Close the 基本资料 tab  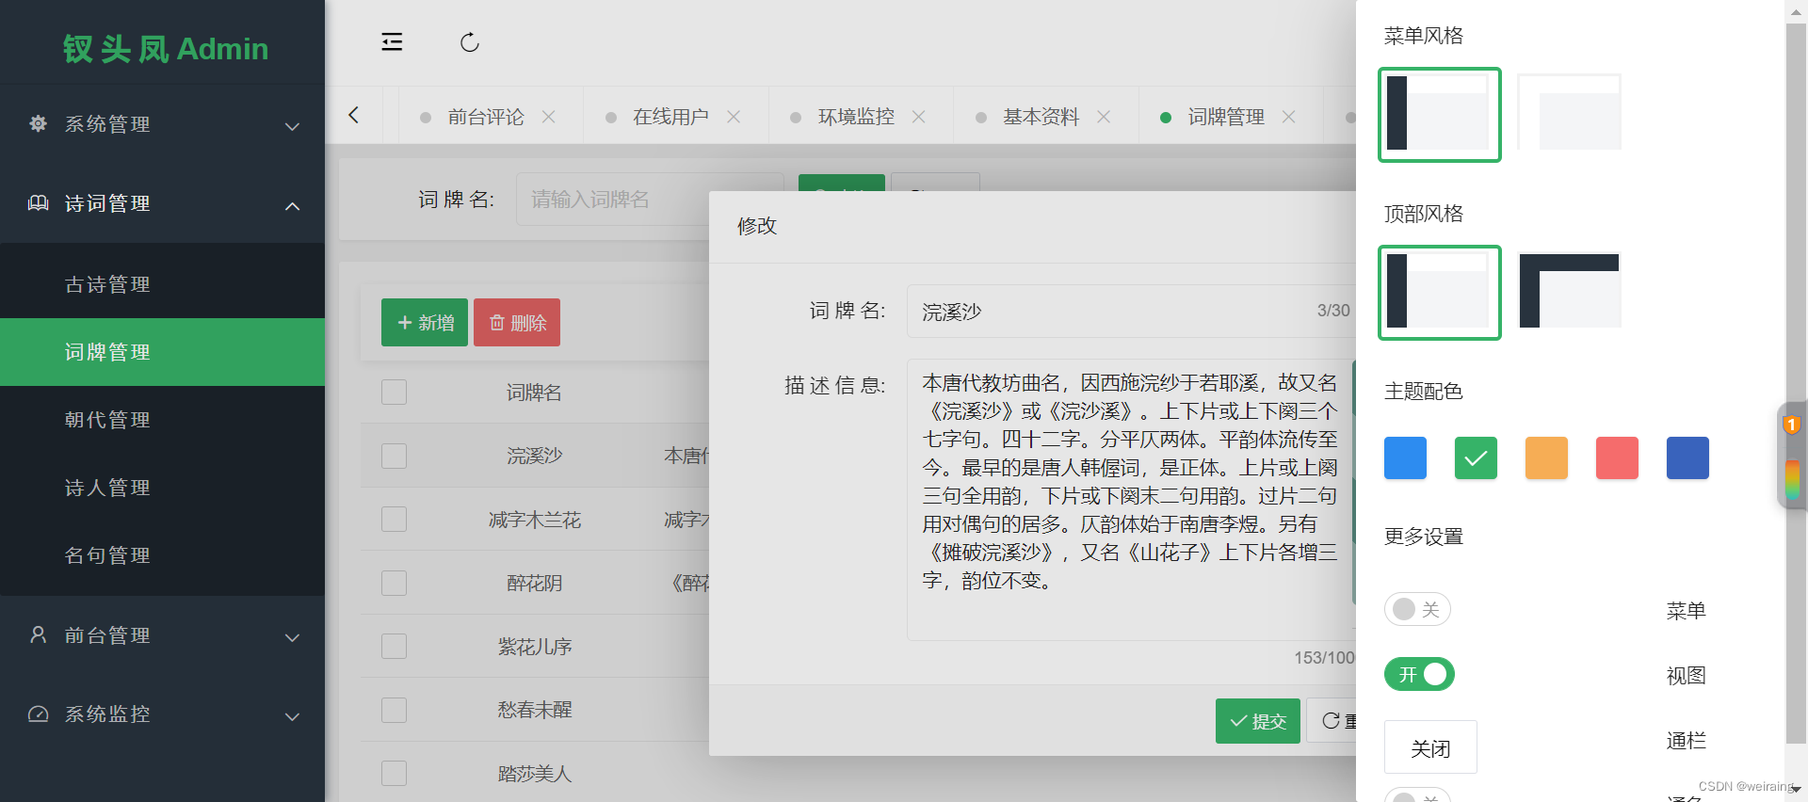point(1104,117)
